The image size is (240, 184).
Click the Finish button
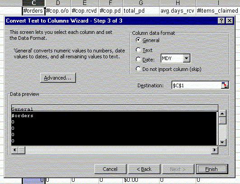212,169
